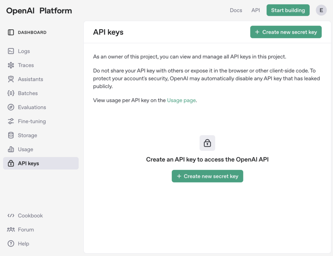Navigate to Batches
This screenshot has width=333, height=256.
pos(41,93)
